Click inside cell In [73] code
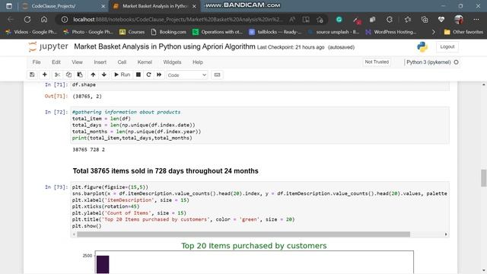The width and height of the screenshot is (487, 274). [259, 206]
